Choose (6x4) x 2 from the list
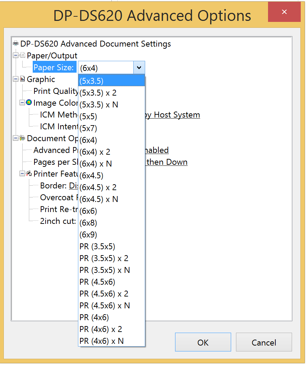 tap(112, 152)
